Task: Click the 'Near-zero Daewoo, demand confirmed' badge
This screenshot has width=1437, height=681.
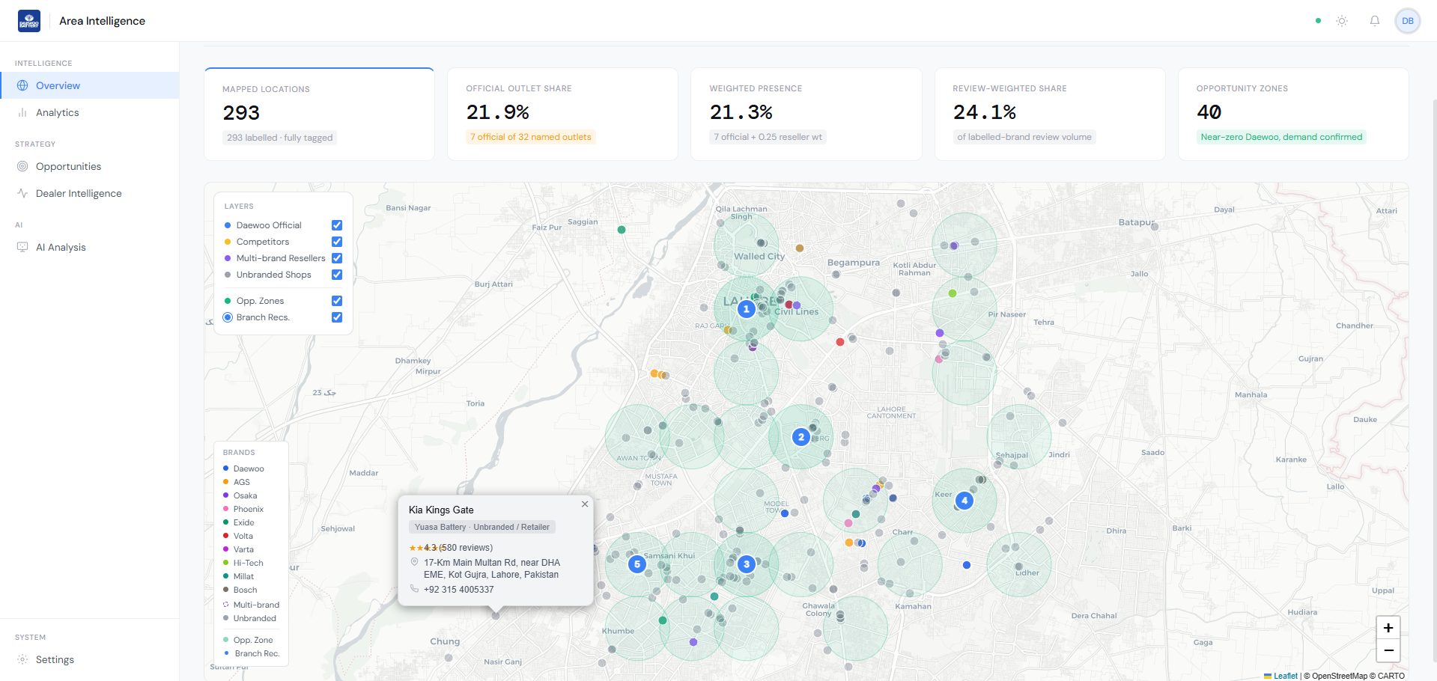Action: (1281, 137)
